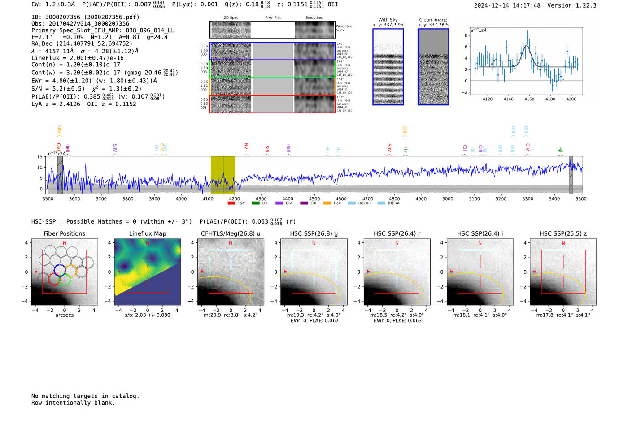
Task: Click the 'Smoothed' column header
Action: 314,18
